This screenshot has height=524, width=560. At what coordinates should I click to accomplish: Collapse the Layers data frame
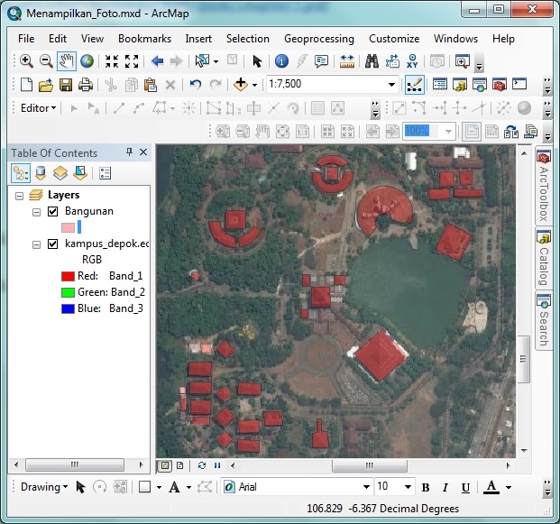[20, 195]
